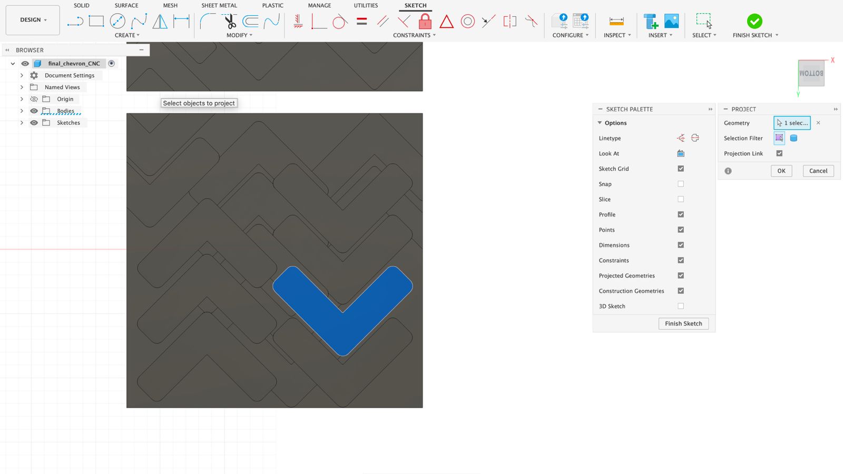The image size is (843, 474).
Task: Switch to the SURFACE tab
Action: (126, 5)
